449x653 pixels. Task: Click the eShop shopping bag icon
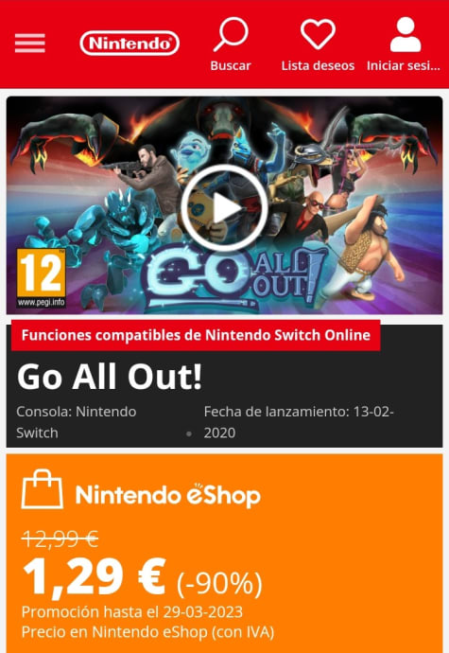click(42, 489)
